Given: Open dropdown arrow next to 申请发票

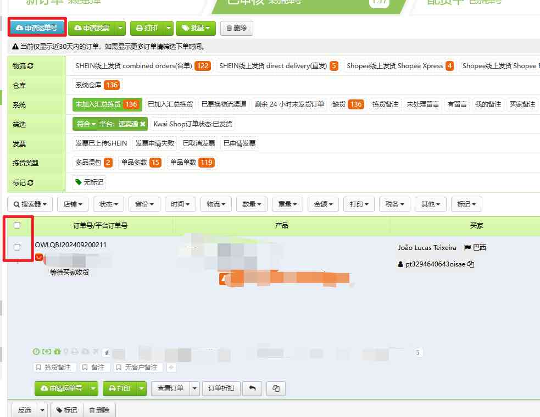Looking at the screenshot, I should tap(120, 28).
